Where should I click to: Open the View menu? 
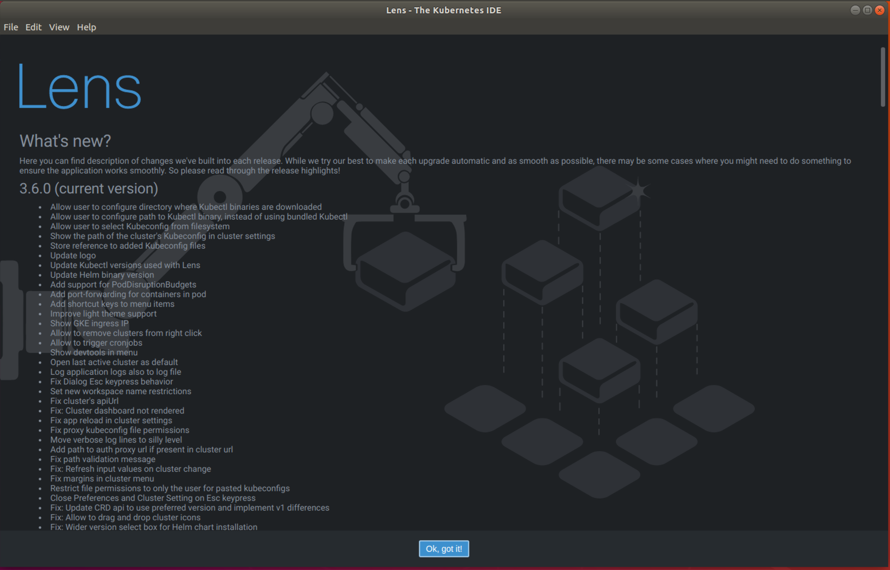click(x=59, y=27)
